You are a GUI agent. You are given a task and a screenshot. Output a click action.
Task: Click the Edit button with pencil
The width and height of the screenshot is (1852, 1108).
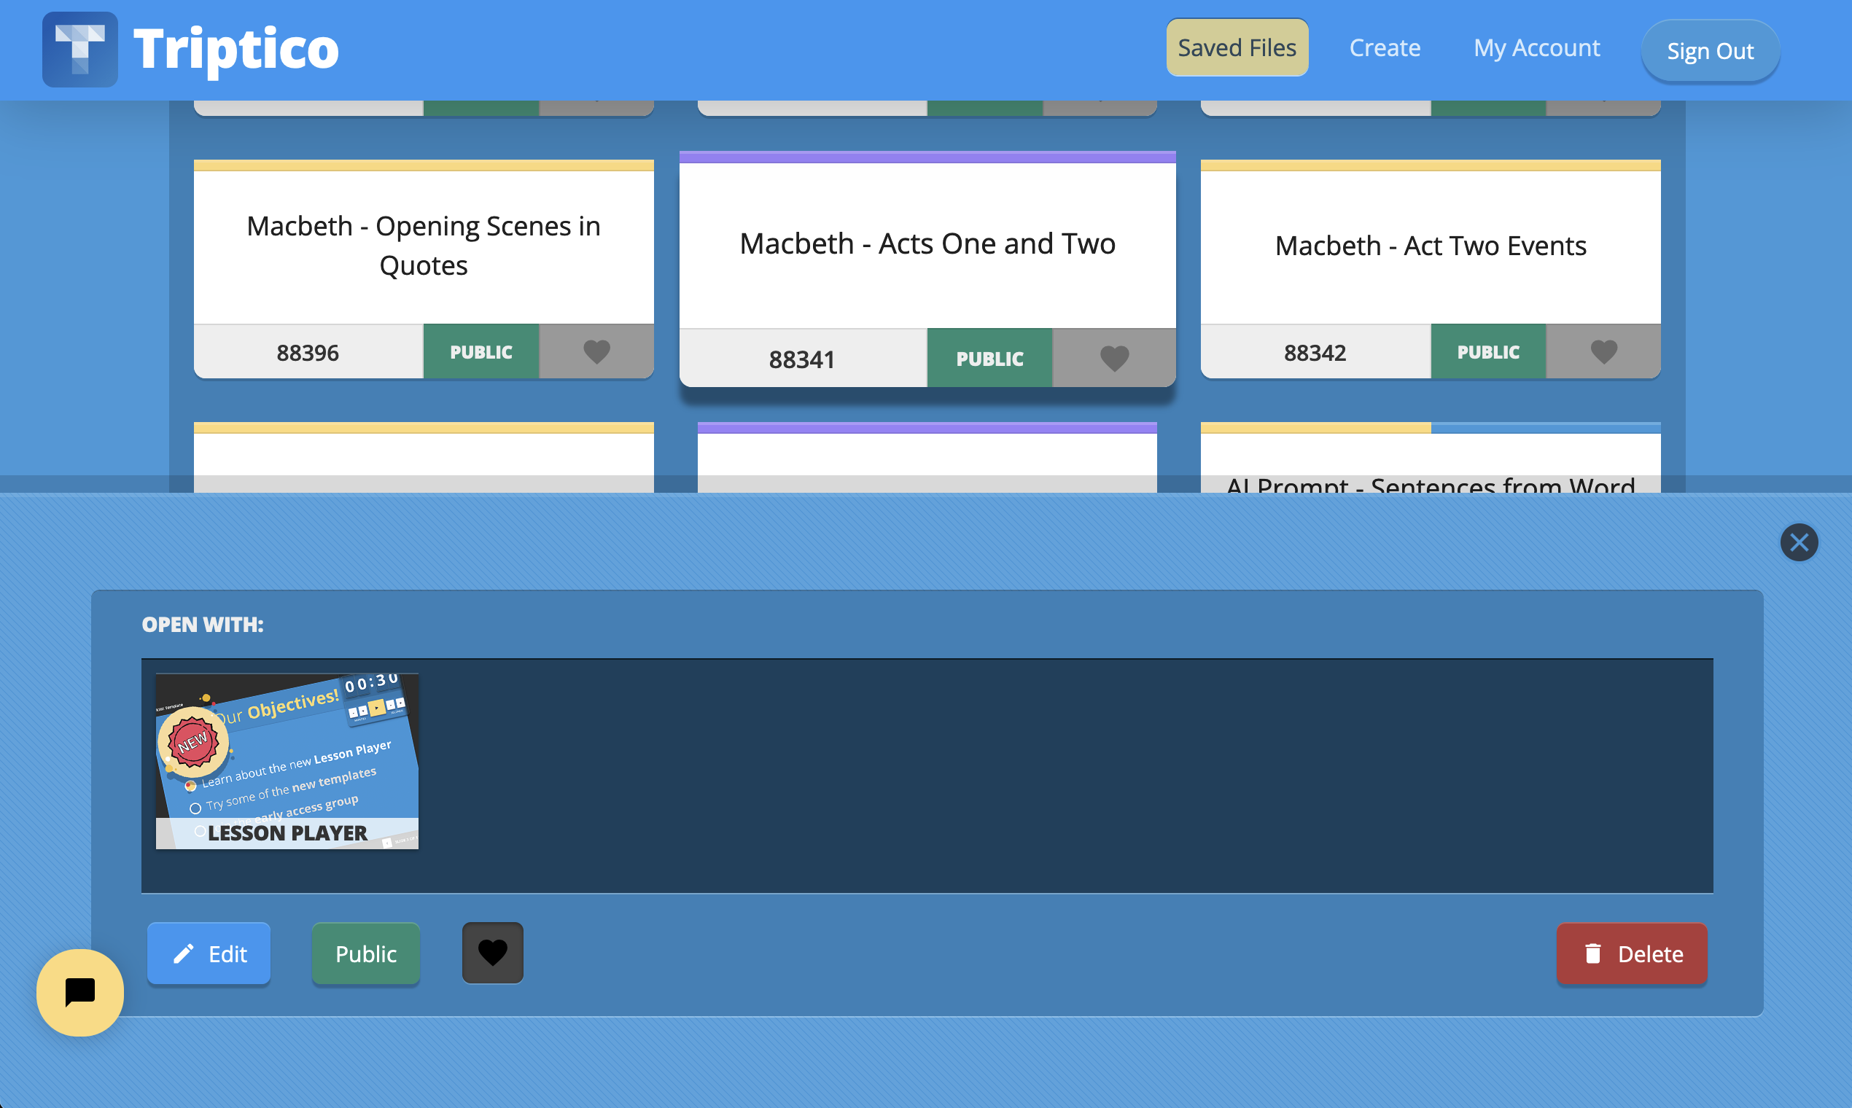point(209,953)
